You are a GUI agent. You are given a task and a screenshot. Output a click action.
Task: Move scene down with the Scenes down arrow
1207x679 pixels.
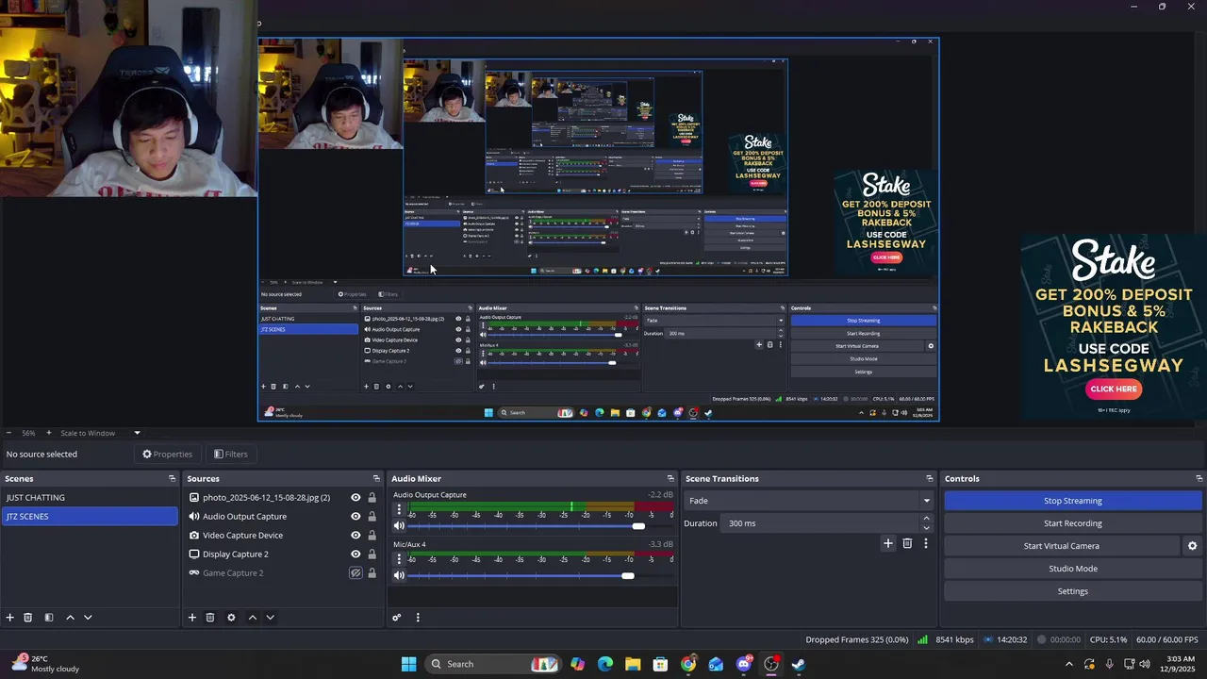click(88, 618)
